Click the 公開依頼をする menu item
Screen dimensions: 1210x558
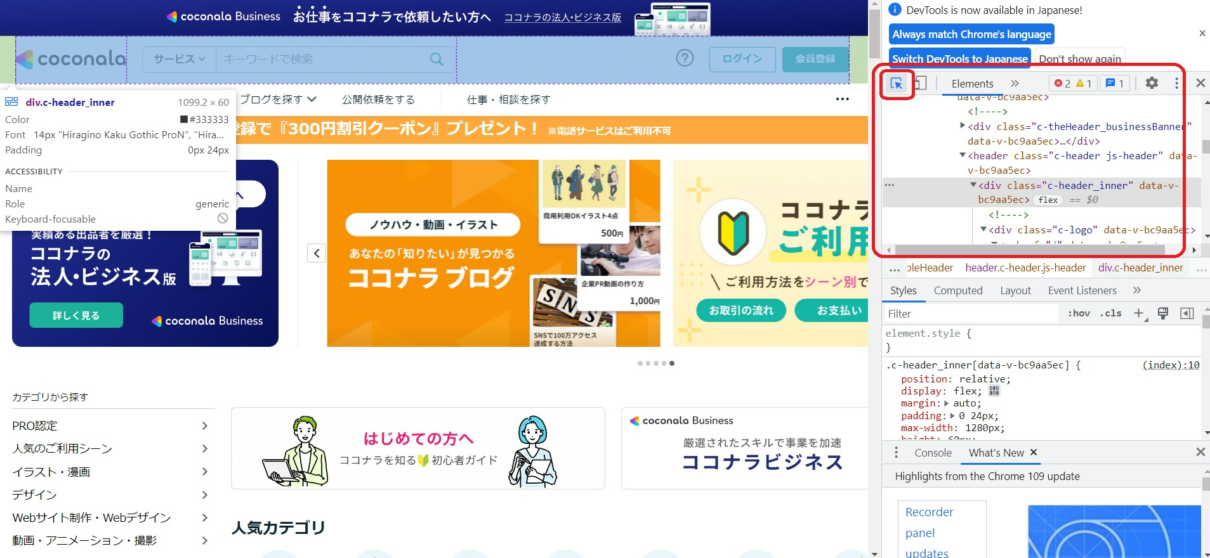(378, 100)
